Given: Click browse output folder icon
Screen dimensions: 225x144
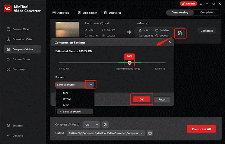Looking at the screenshot, I should coord(150,133).
